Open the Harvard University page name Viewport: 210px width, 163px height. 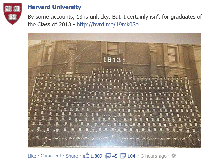tap(54, 7)
